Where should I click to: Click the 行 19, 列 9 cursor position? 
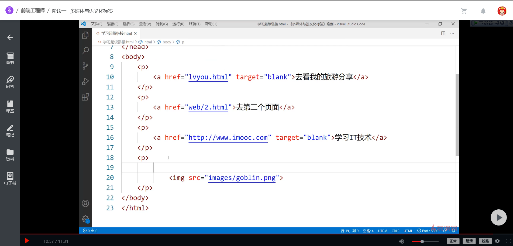pos(350,231)
